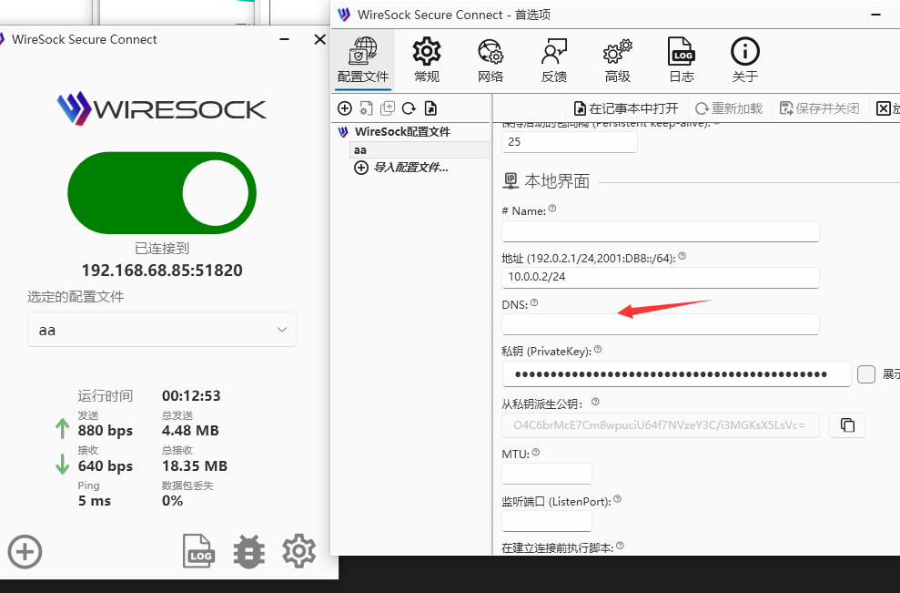The width and height of the screenshot is (900, 593).
Task: Click the 保存并关闭 save and close button
Action: tap(820, 108)
